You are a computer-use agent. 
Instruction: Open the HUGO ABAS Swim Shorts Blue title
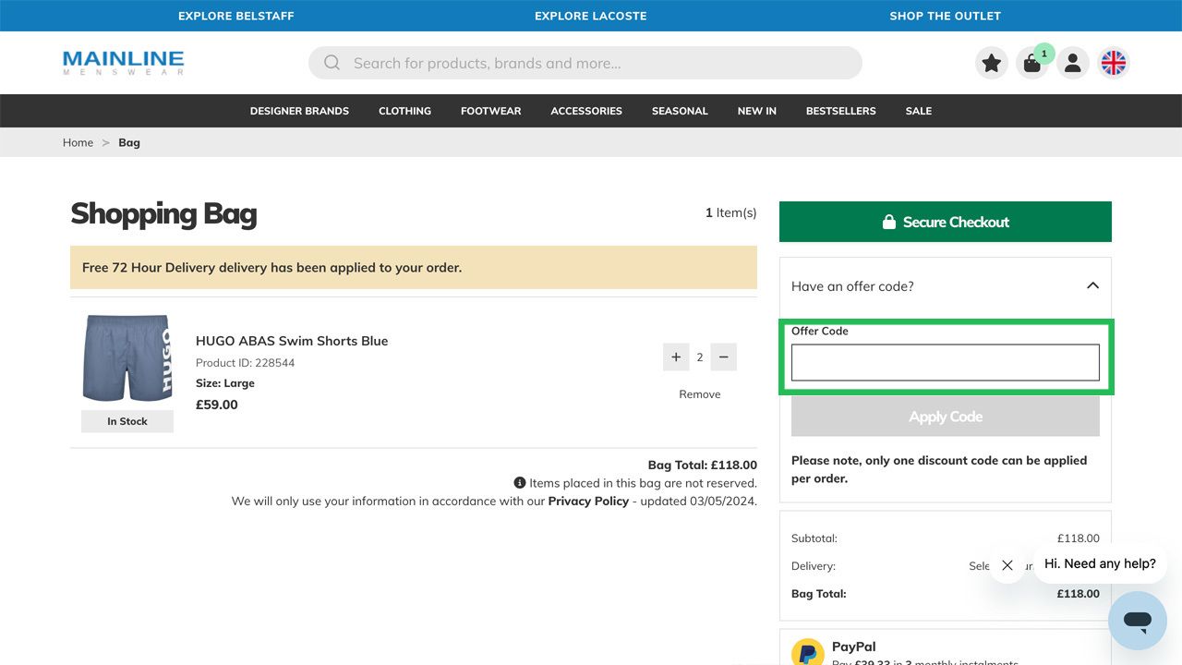click(x=292, y=341)
